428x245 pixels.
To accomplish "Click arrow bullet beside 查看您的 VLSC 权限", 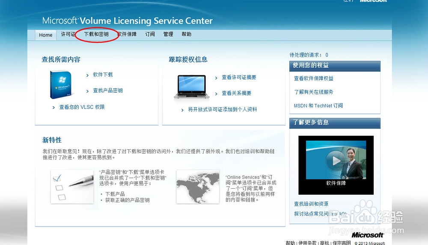I will [53, 108].
